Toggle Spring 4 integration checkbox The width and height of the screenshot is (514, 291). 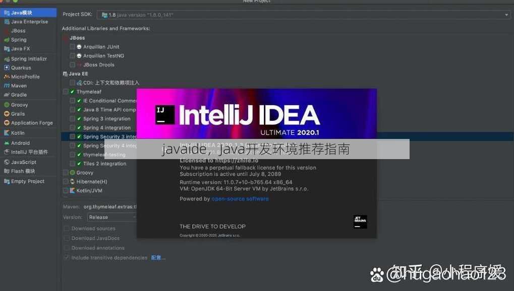click(73, 128)
